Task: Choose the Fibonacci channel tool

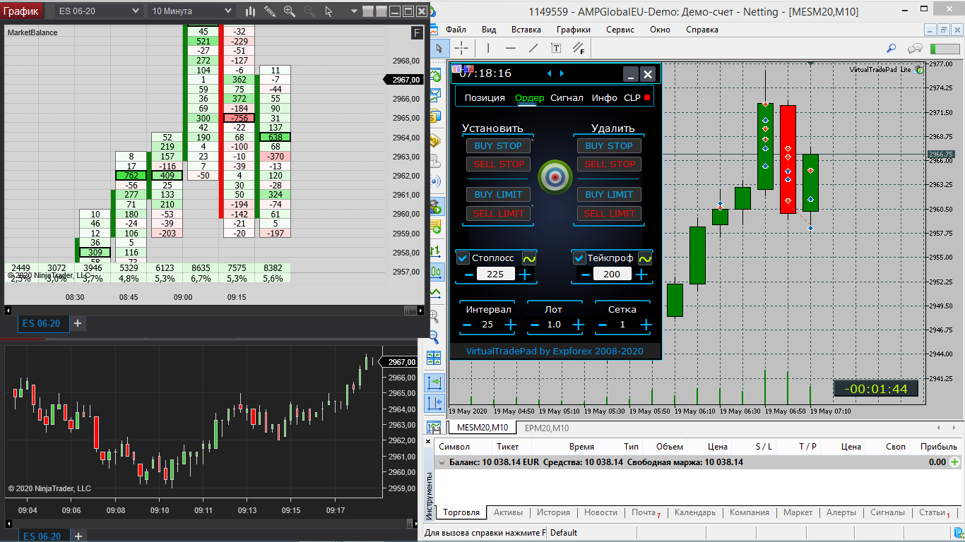Action: pos(579,49)
